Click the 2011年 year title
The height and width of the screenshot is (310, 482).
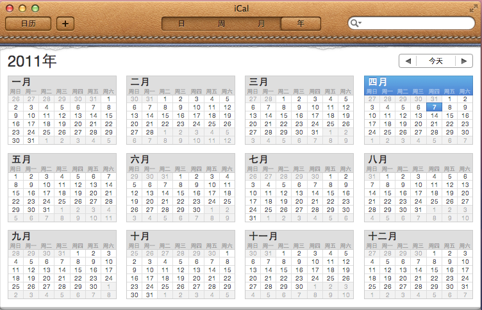click(x=32, y=61)
